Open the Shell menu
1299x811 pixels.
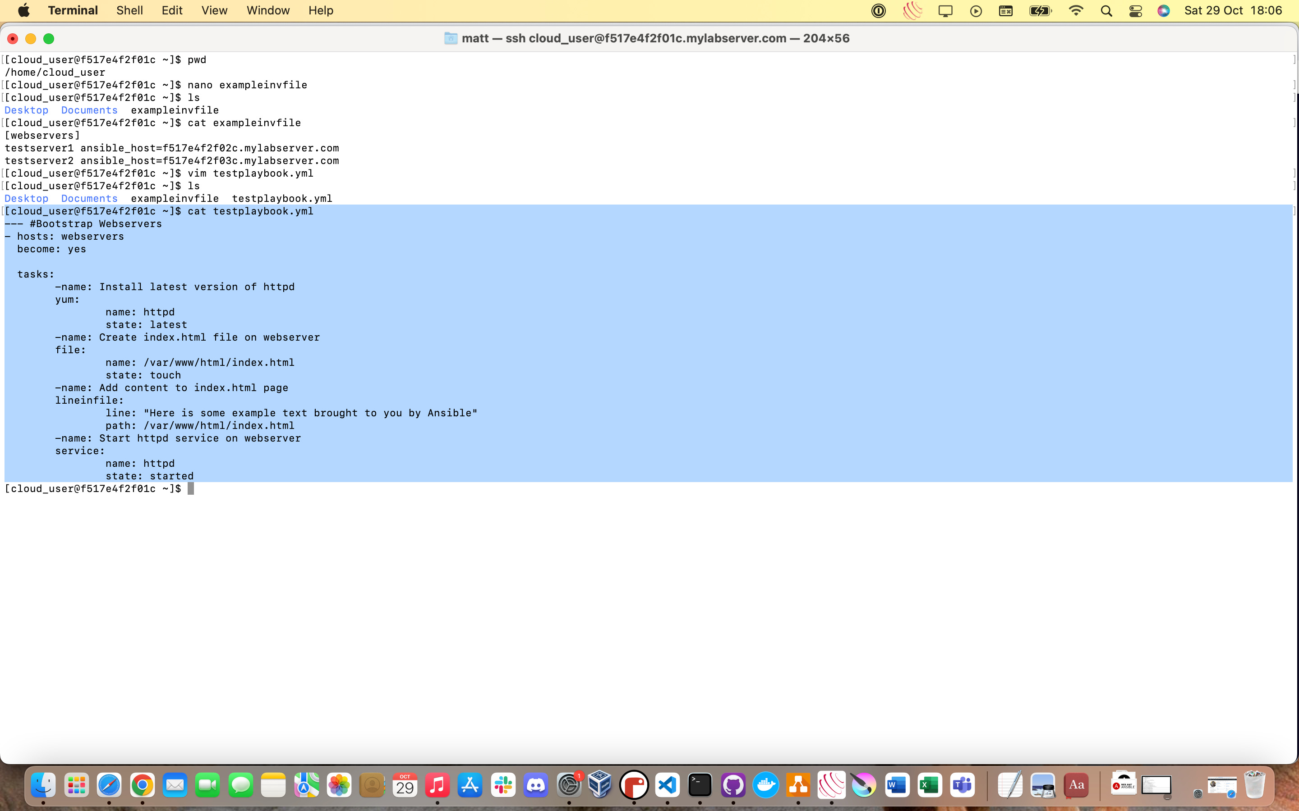click(129, 11)
